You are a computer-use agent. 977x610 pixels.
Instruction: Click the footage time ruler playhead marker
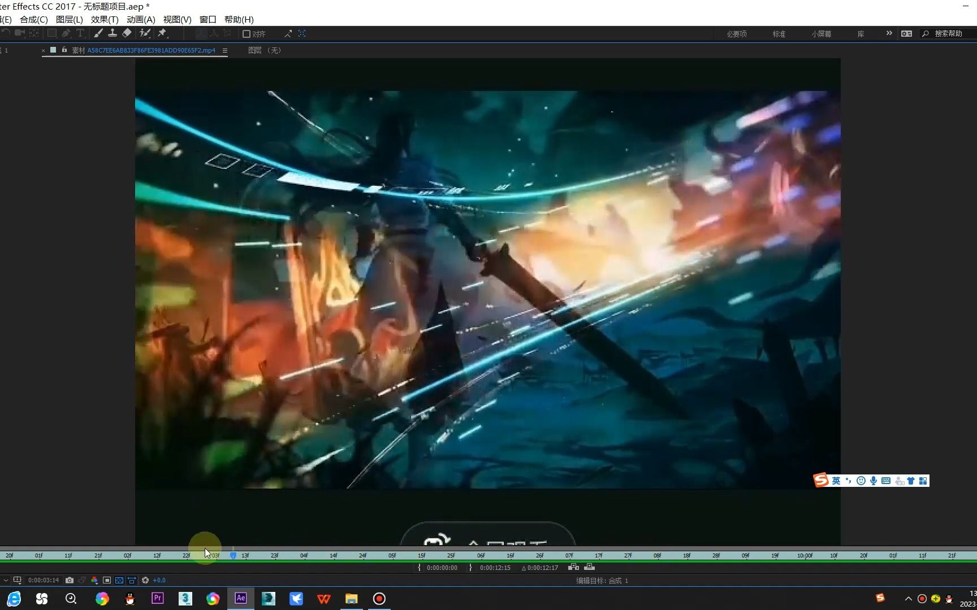(233, 556)
